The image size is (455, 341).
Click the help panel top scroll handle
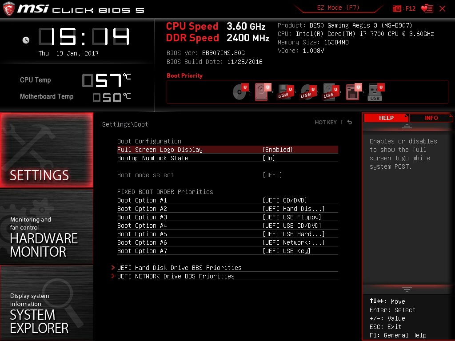coord(407,126)
